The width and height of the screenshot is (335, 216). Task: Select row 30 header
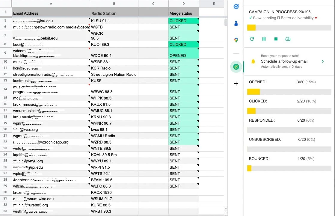pos(6,192)
